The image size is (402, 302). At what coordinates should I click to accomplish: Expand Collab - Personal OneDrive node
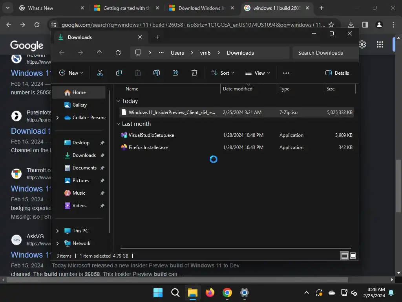pyautogui.click(x=58, y=118)
